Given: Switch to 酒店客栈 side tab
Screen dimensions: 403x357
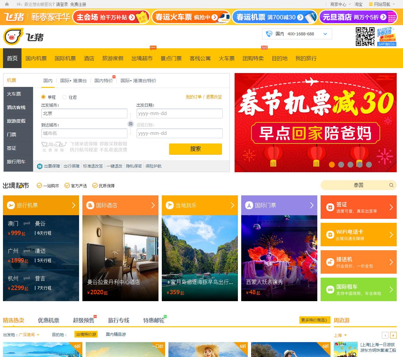Looking at the screenshot, I should click(18, 107).
